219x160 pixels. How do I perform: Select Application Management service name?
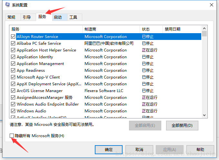(x=40, y=64)
